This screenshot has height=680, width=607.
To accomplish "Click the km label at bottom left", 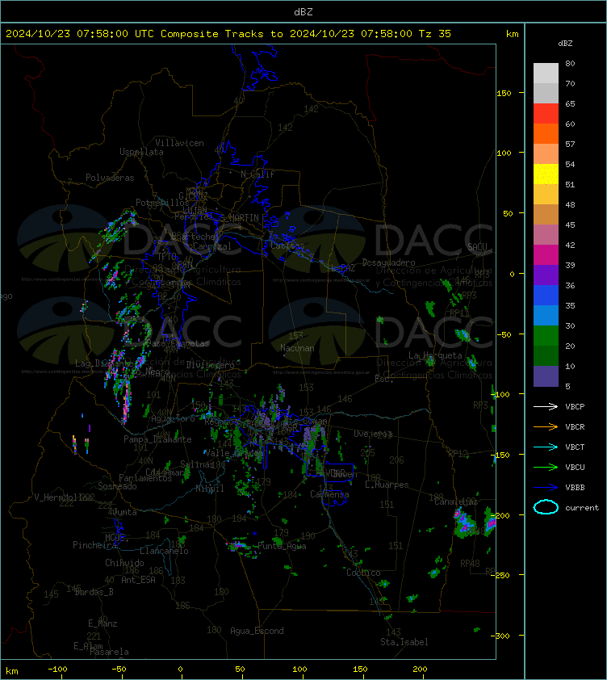I will tap(12, 671).
